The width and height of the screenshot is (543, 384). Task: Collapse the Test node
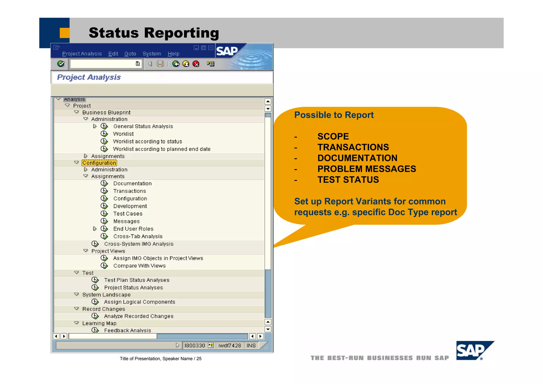tap(77, 273)
